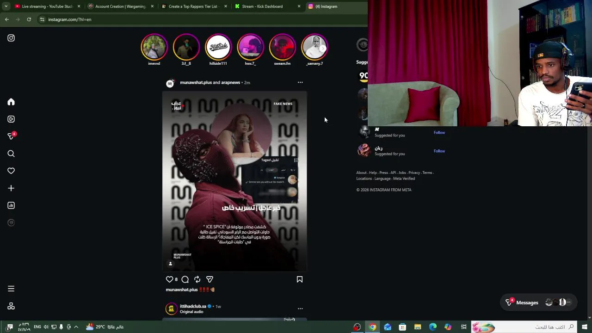Open the Help footer link
Viewport: 592px width, 333px height.
pyautogui.click(x=373, y=173)
